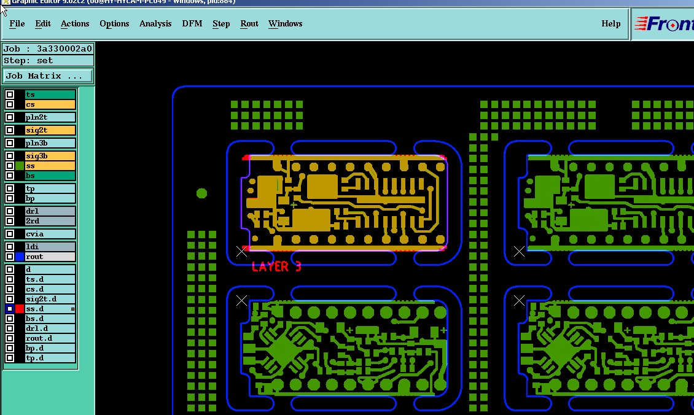This screenshot has height=415, width=694.
Task: Open the Rout menu
Action: (x=249, y=24)
